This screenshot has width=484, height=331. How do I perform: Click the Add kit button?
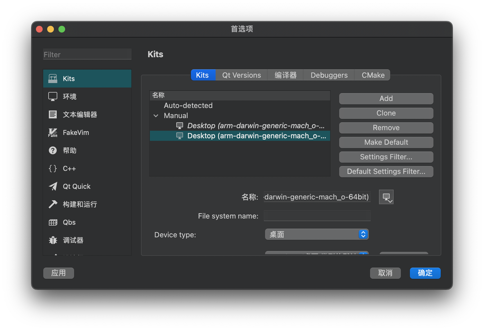coord(386,98)
